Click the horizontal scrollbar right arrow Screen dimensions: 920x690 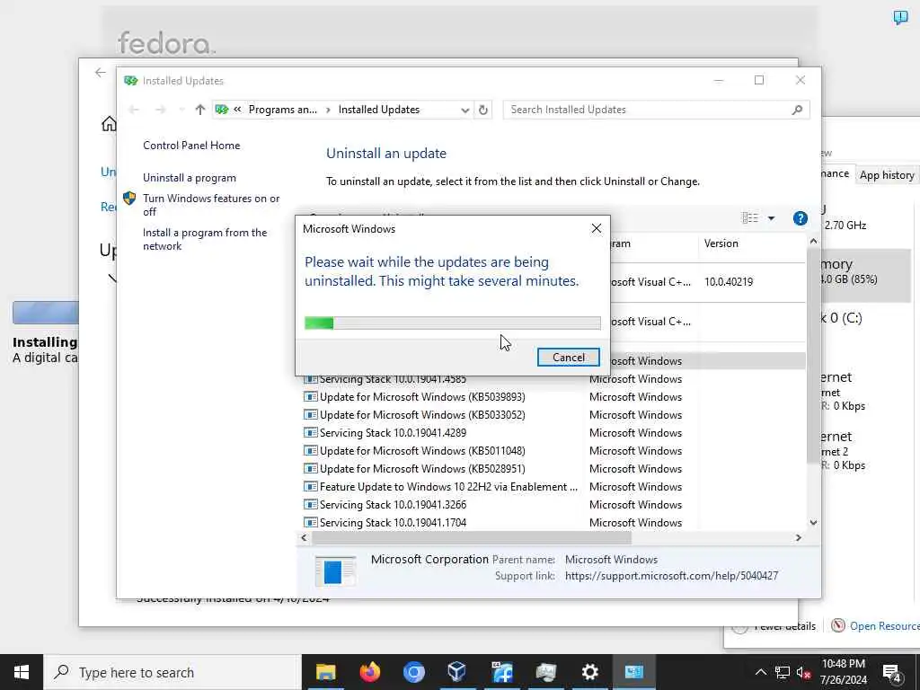tap(798, 537)
